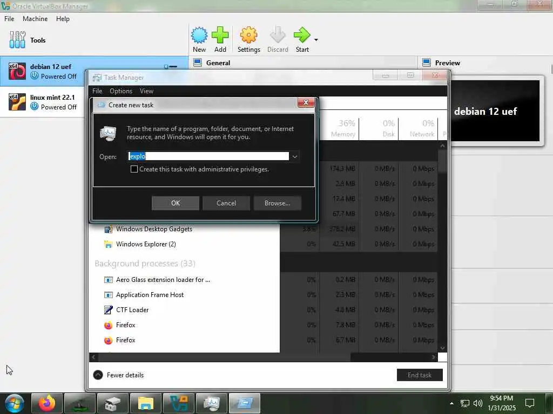Viewport: 553px width, 414px height.
Task: Enable Create this task with administrative privileges
Action: point(134,169)
